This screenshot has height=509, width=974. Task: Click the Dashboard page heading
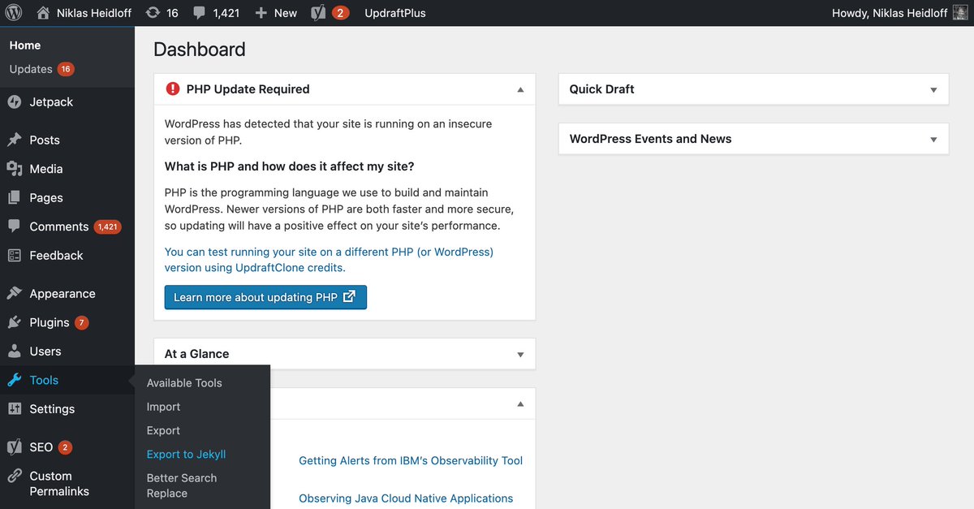pos(200,50)
